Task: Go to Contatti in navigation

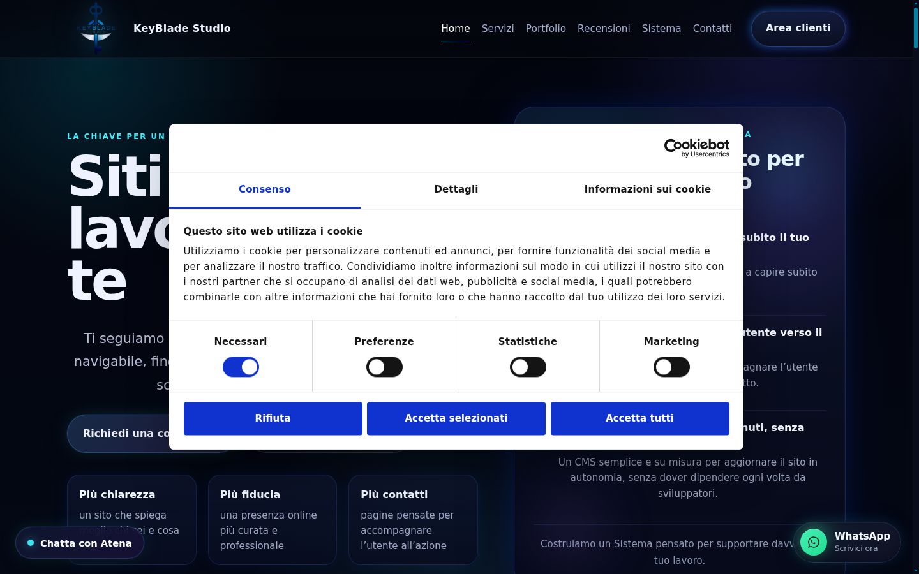Action: [x=712, y=29]
